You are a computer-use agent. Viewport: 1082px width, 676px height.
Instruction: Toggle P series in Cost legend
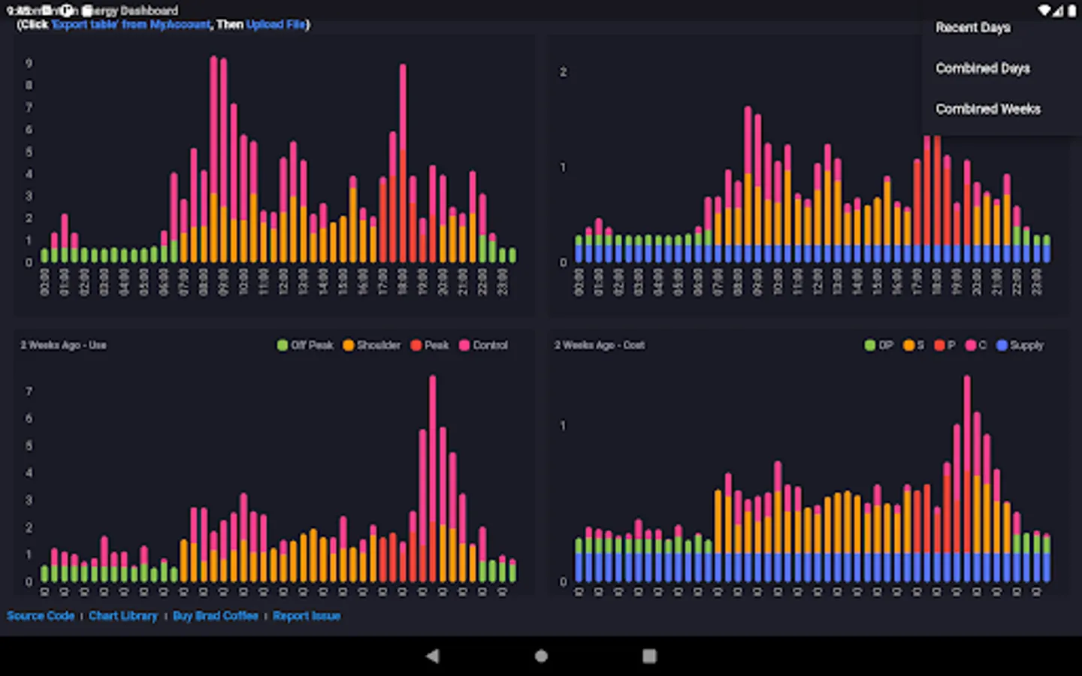coord(944,346)
